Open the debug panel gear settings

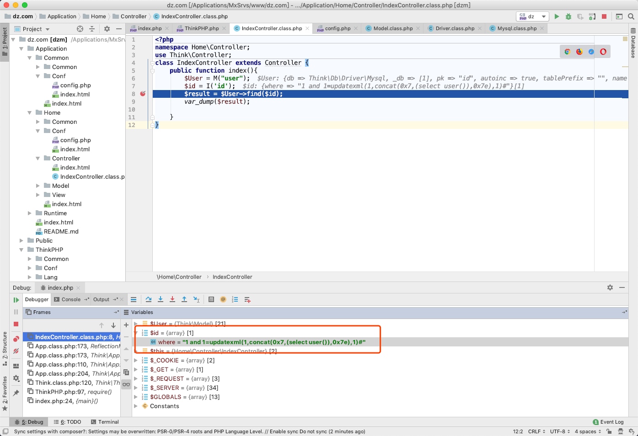tap(610, 287)
